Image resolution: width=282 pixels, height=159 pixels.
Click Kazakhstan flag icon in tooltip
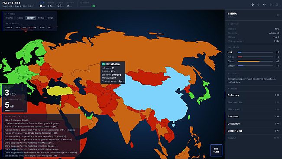(104, 64)
